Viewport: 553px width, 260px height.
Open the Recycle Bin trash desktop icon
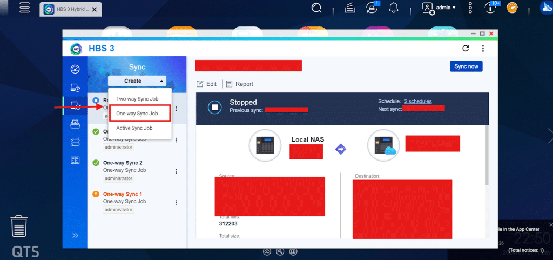(19, 226)
